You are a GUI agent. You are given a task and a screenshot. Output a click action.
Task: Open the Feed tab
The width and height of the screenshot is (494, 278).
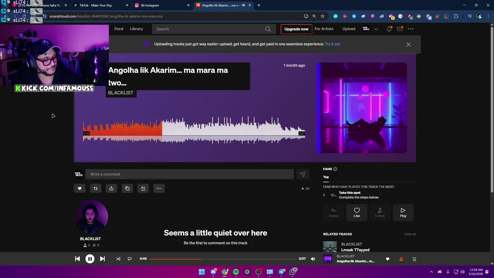(118, 29)
